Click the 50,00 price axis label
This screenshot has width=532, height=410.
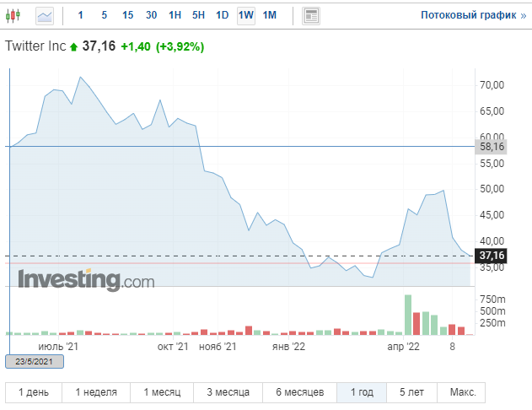492,189
